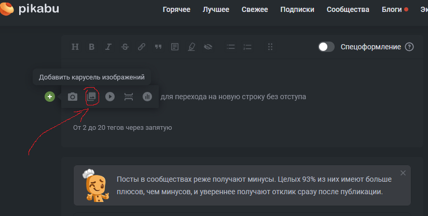Screen dimensions: 428x216
Task: Create a numbered list
Action: [247, 47]
